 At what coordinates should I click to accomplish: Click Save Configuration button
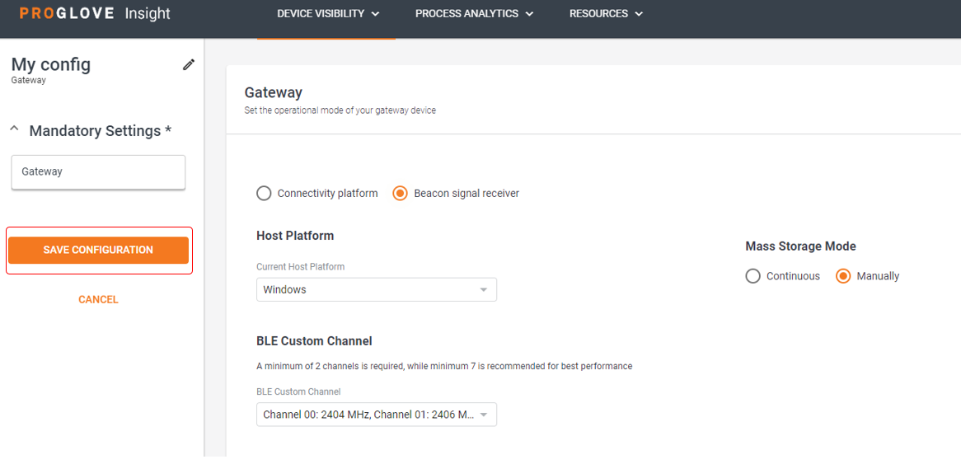coord(98,250)
